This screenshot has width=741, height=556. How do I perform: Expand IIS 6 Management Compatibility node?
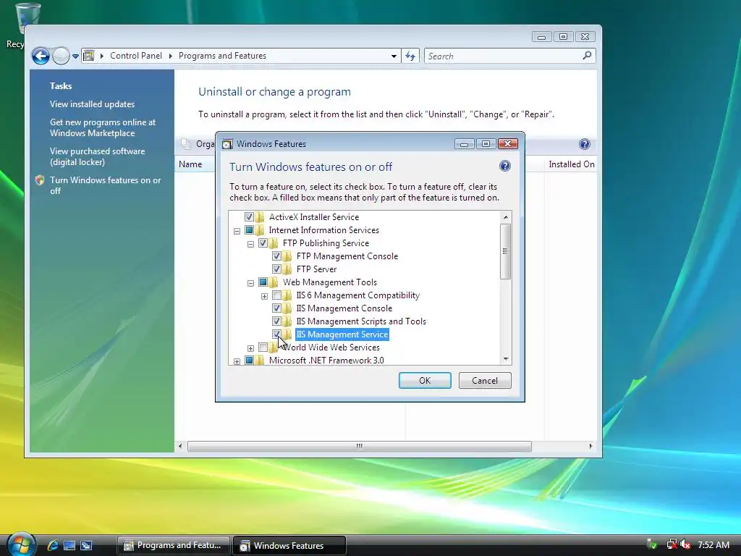pyautogui.click(x=264, y=296)
